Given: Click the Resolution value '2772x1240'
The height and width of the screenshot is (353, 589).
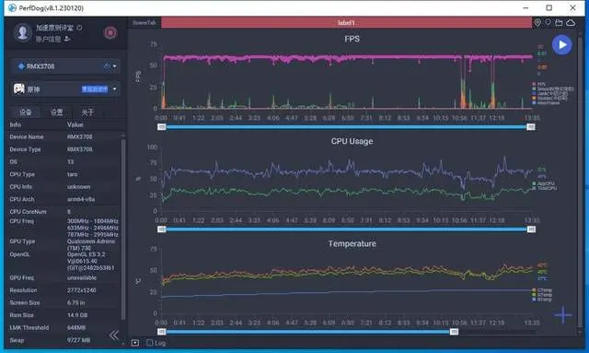Looking at the screenshot, I should 82,290.
